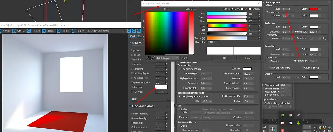
Task: Click the Refresh icon in render window
Action: click(29, 31)
